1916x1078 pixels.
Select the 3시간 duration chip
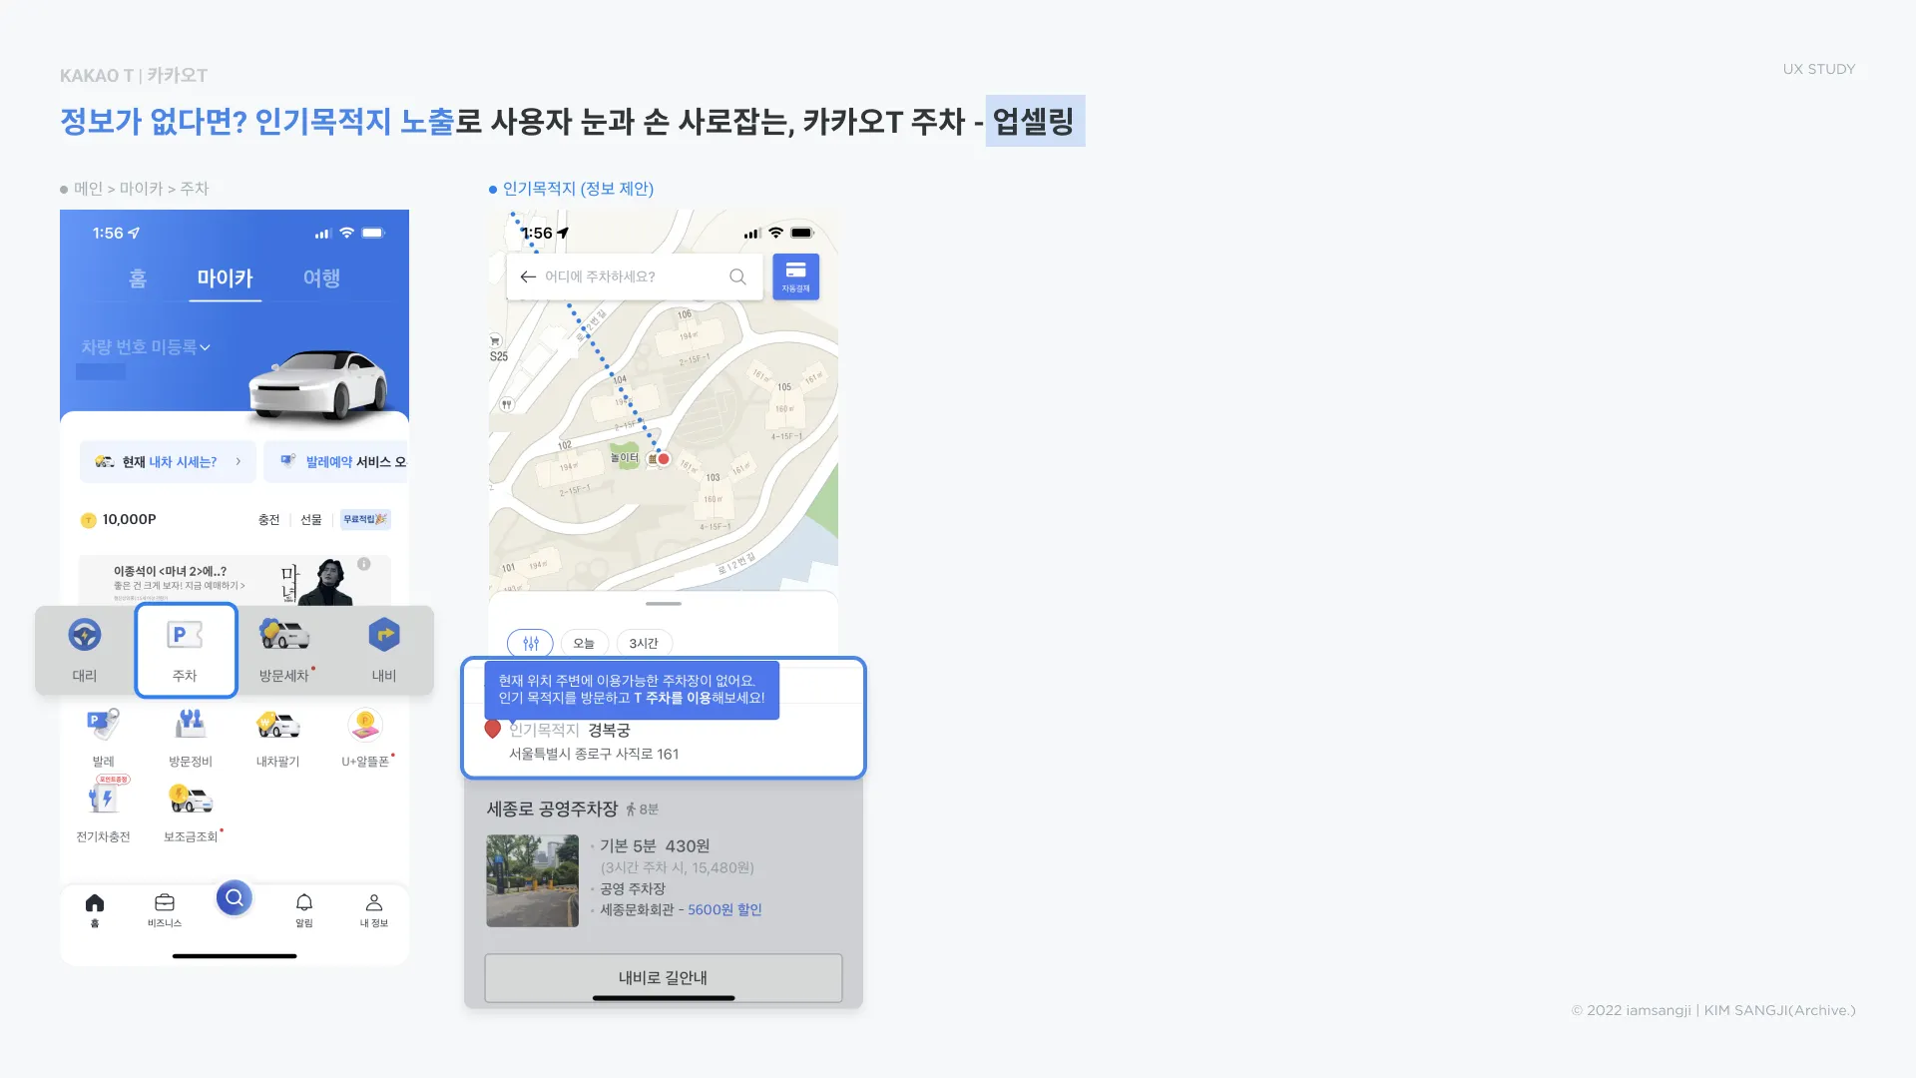coord(644,643)
